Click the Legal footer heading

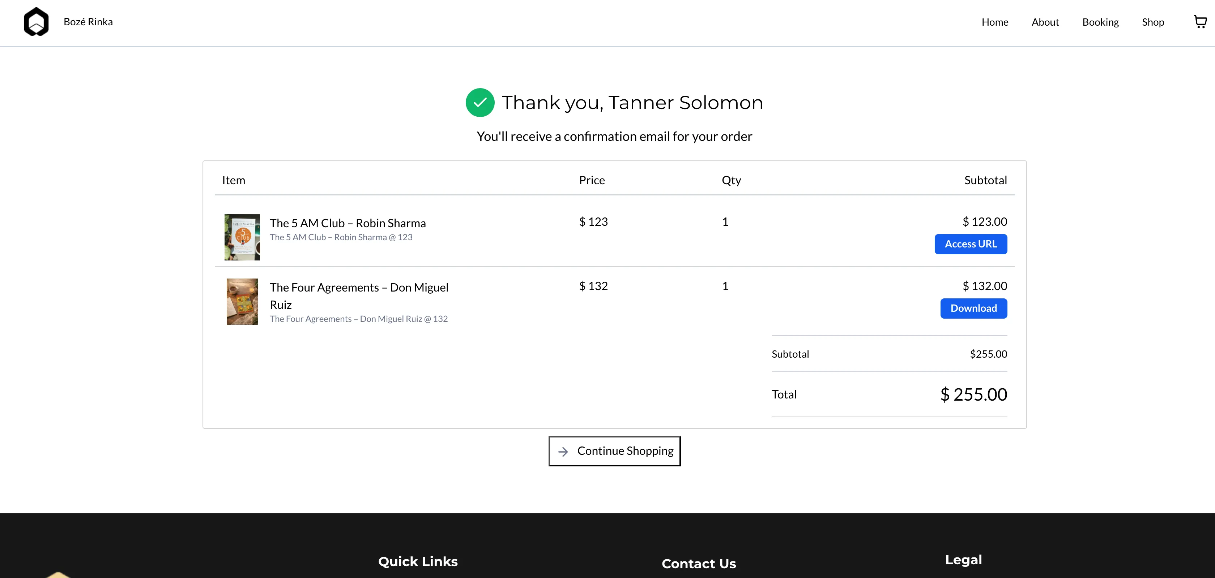tap(963, 560)
